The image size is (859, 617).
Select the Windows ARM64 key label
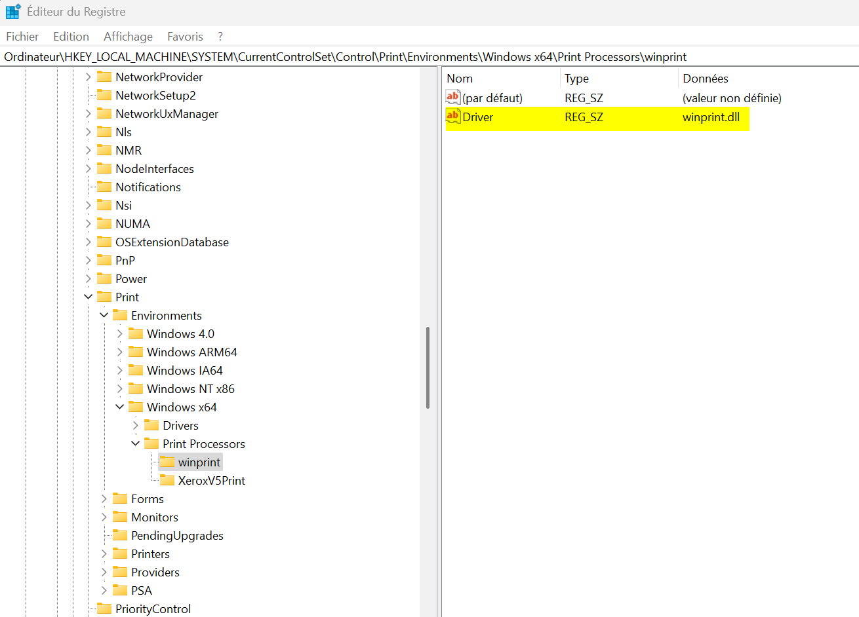tap(192, 352)
